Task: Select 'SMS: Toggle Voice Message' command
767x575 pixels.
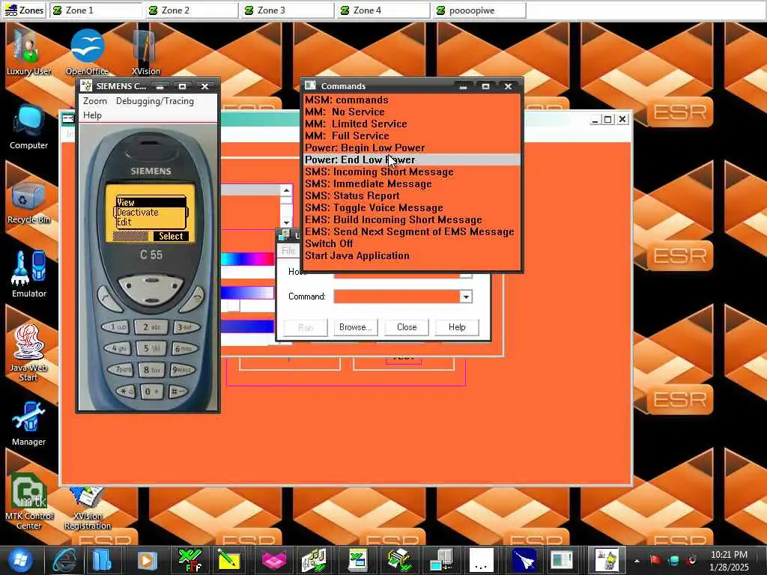Action: (x=412, y=208)
